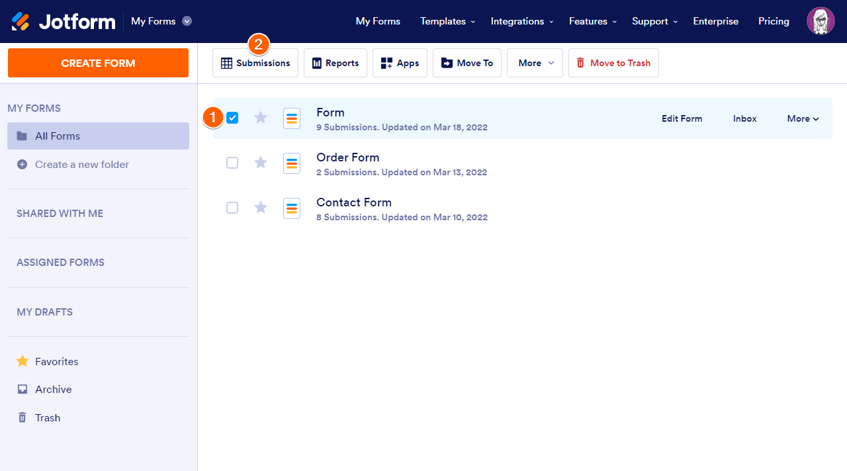Select the Order Form checkbox

tap(232, 163)
